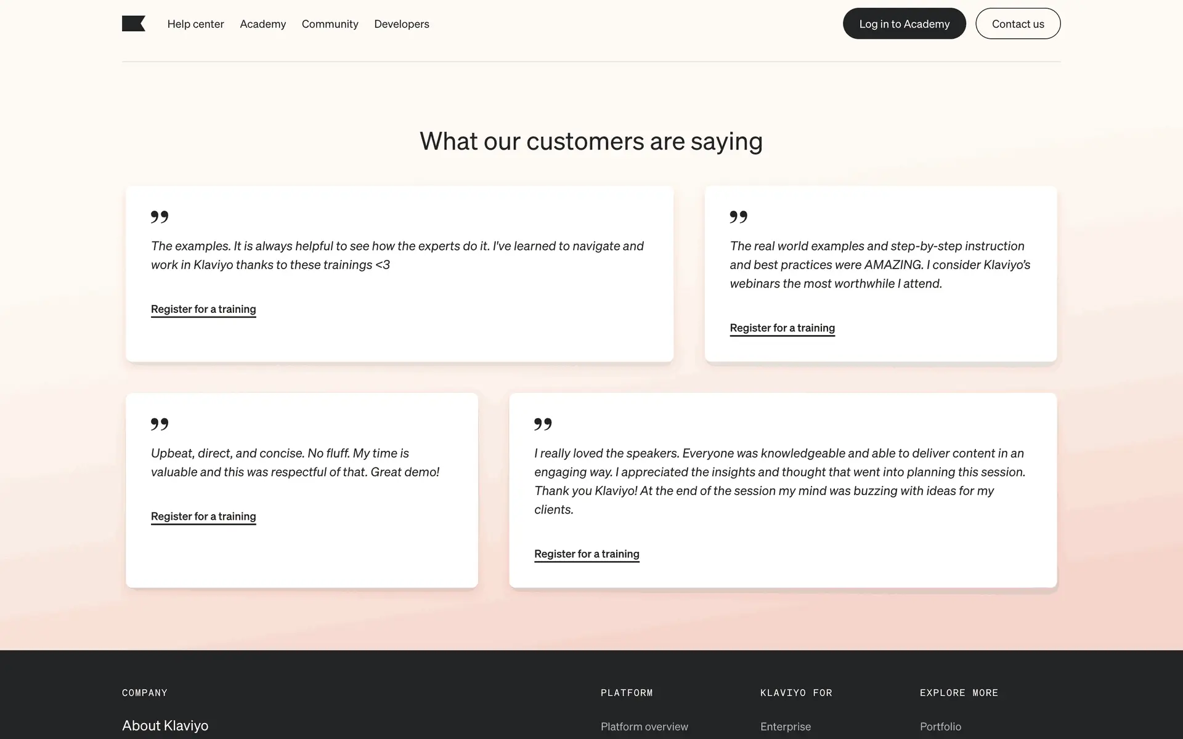Screen dimensions: 1183x739
Task: Click quote icon in 'The examples' testimonial
Action: pos(160,217)
